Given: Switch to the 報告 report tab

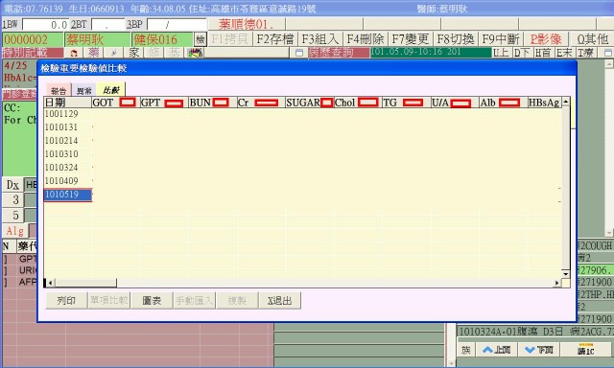Looking at the screenshot, I should [x=59, y=90].
